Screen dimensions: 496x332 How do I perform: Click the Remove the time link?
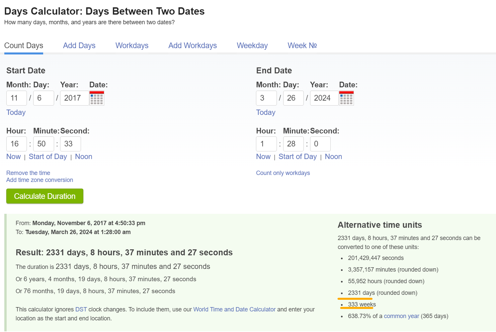28,173
